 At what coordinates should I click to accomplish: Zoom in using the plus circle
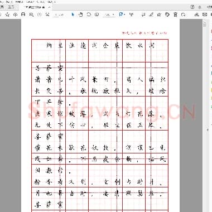97,15
